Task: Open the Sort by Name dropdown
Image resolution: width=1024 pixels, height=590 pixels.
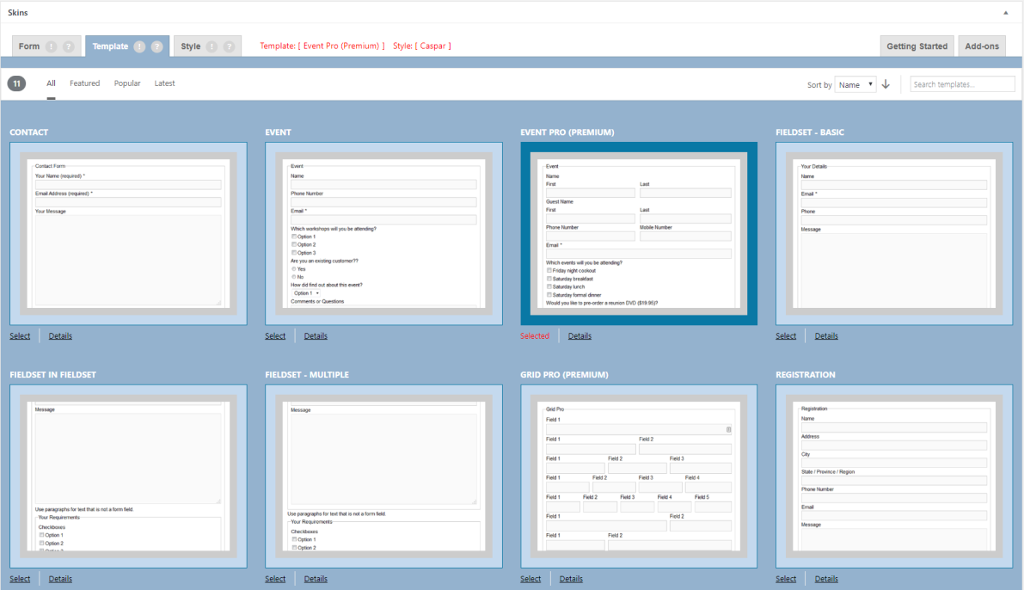Action: click(855, 84)
